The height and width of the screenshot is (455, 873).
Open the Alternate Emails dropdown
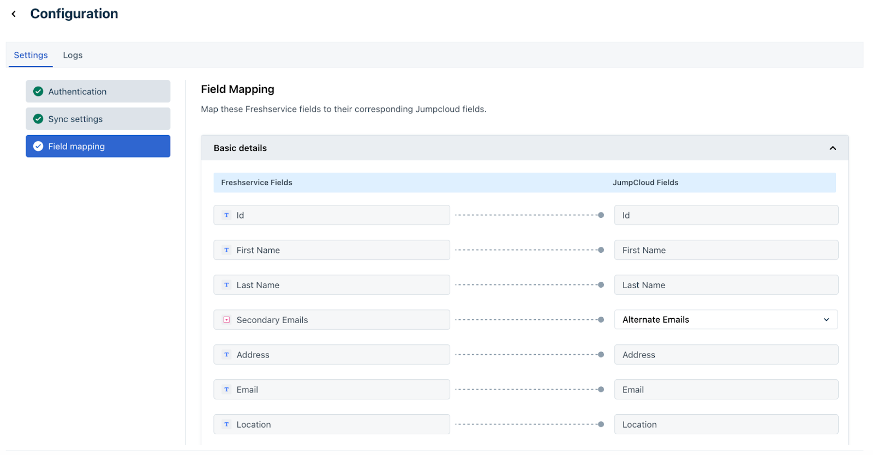pyautogui.click(x=726, y=320)
